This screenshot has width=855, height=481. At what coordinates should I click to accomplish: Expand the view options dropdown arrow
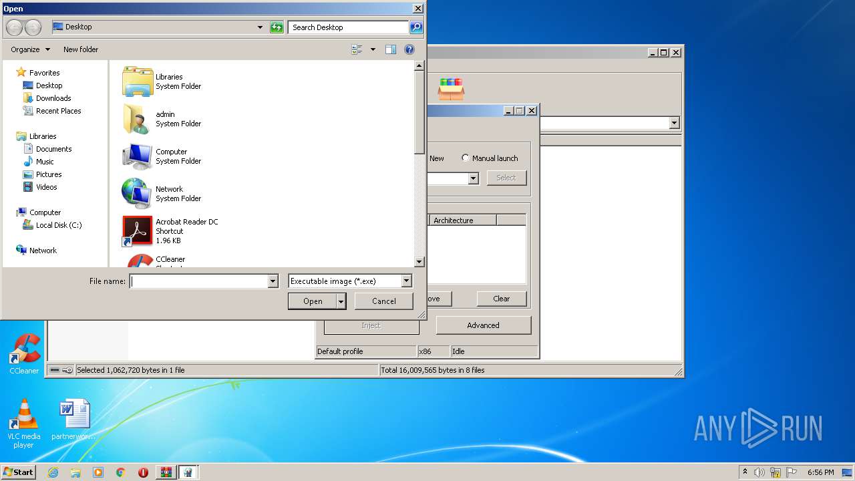(373, 49)
